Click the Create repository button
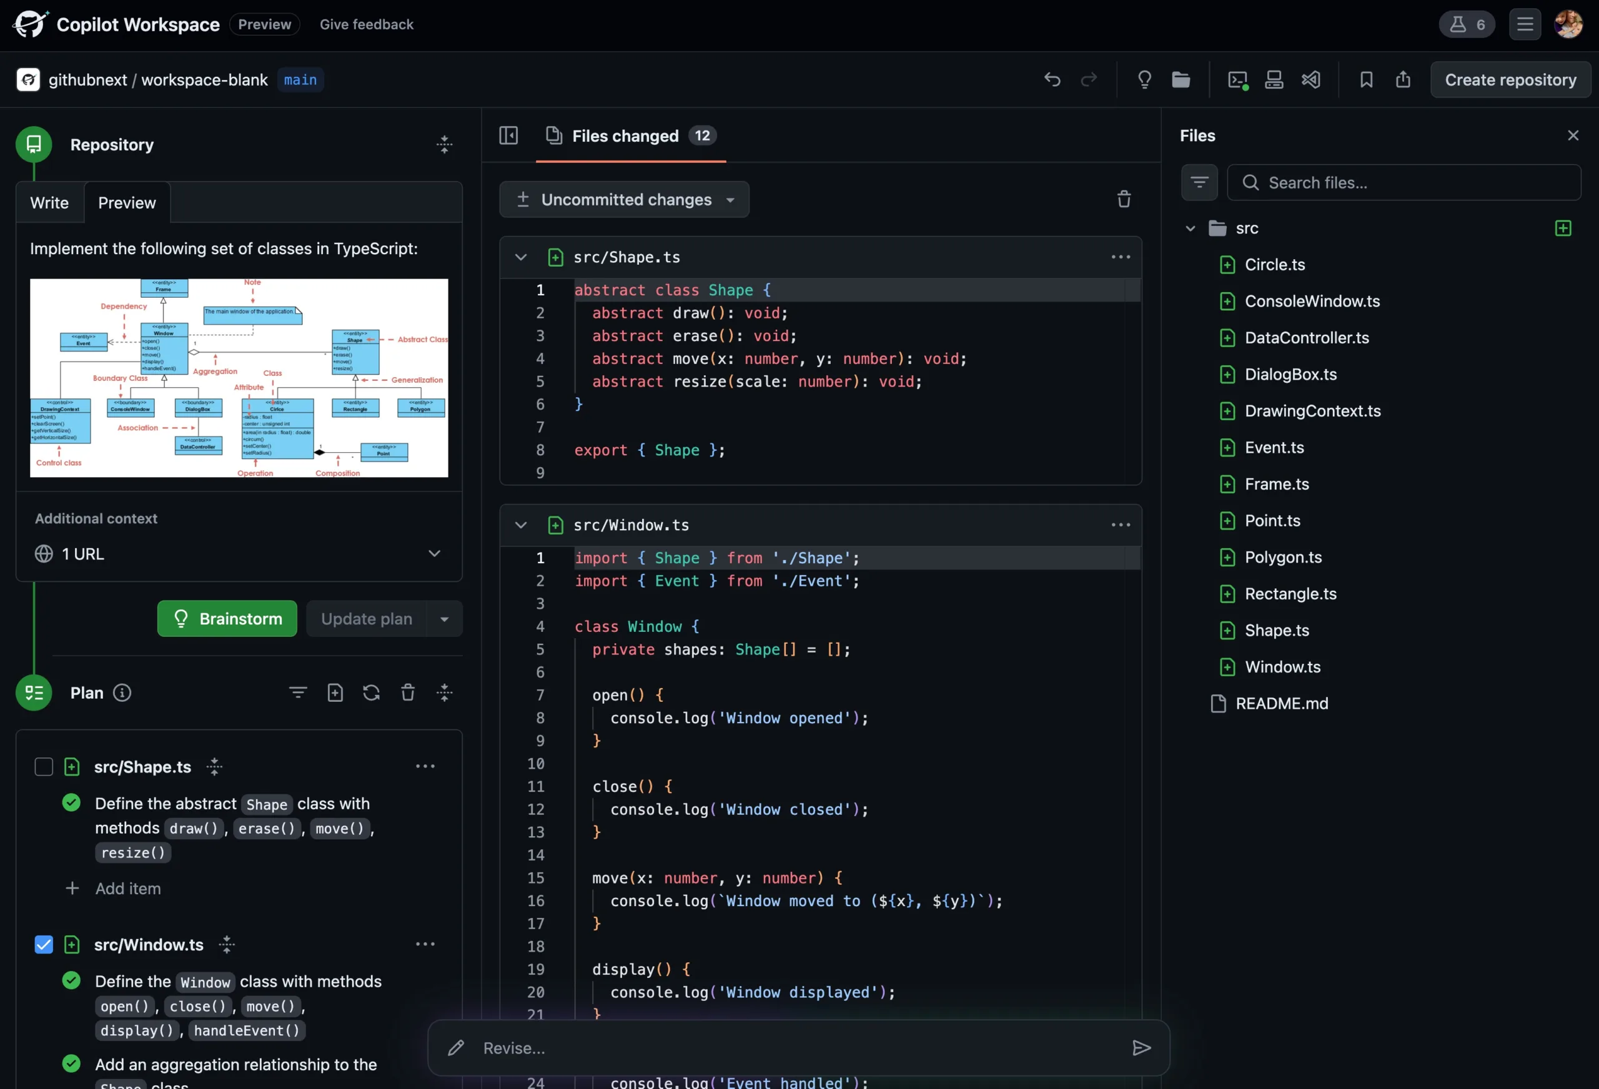Viewport: 1599px width, 1089px height. pyautogui.click(x=1510, y=79)
